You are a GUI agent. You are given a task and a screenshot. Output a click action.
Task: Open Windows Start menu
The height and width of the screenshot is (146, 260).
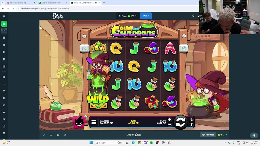click(x=91, y=143)
